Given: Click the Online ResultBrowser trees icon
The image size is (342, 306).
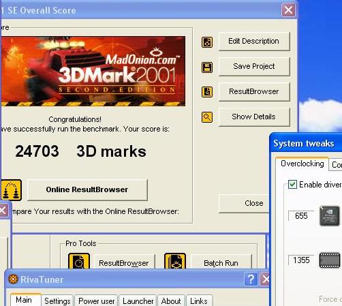Looking at the screenshot, I should tap(12, 190).
